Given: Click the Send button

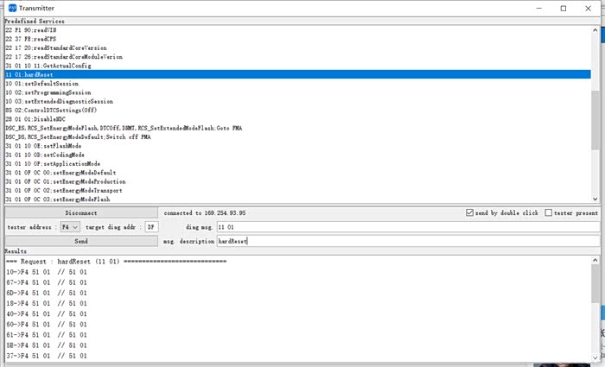Looking at the screenshot, I should tap(80, 241).
